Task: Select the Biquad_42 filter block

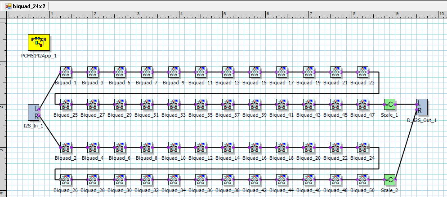Action: click(x=254, y=179)
